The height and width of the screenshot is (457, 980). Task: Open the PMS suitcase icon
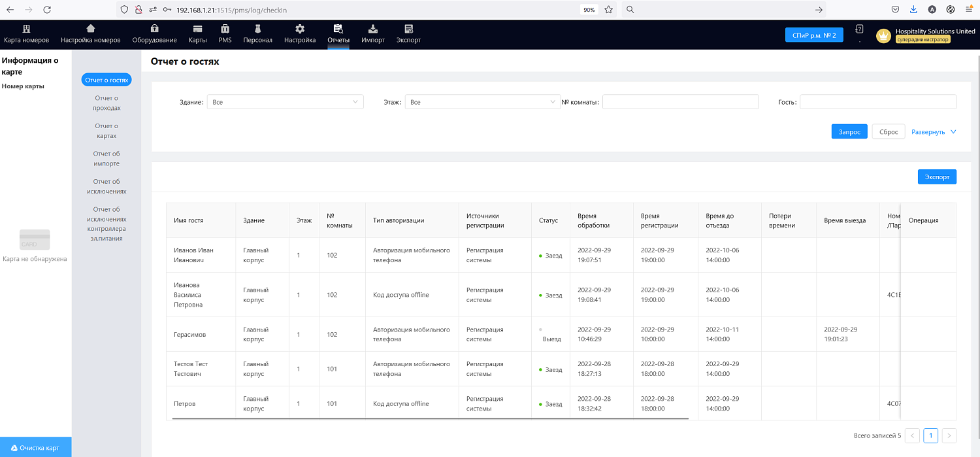tap(225, 29)
